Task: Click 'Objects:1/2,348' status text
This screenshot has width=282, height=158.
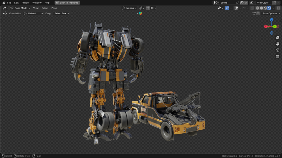Action: [x=264, y=156]
